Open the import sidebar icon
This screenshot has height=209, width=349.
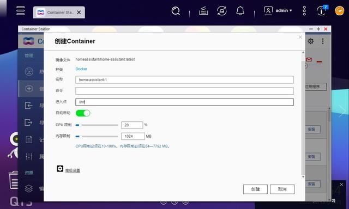(29, 105)
